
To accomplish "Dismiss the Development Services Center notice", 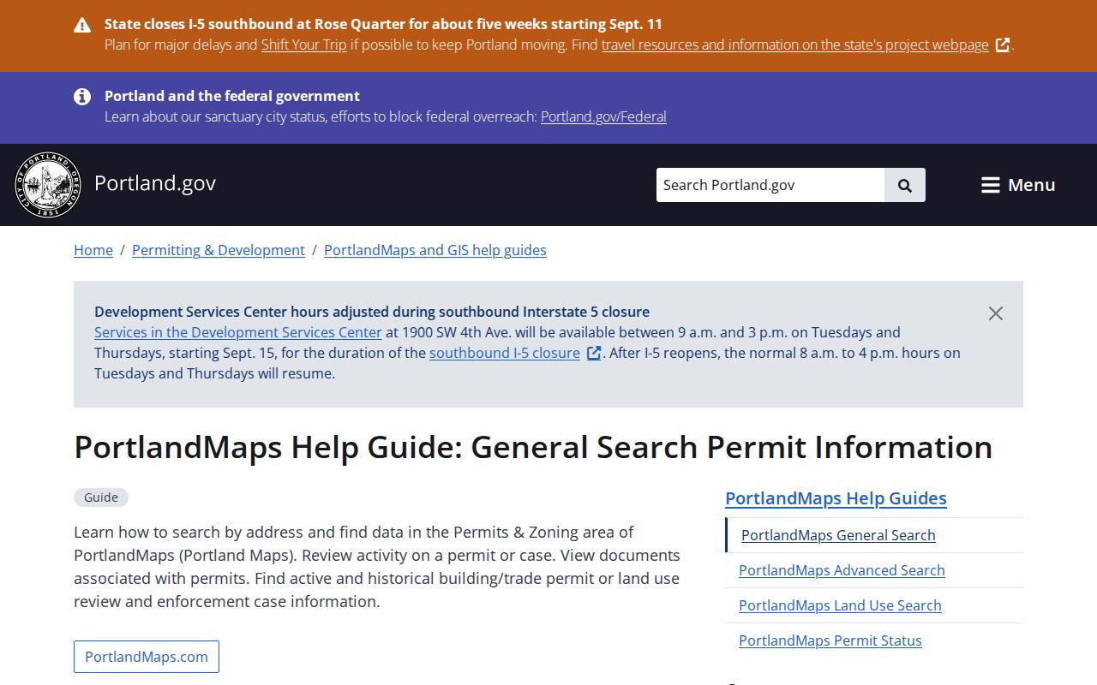I will [995, 313].
